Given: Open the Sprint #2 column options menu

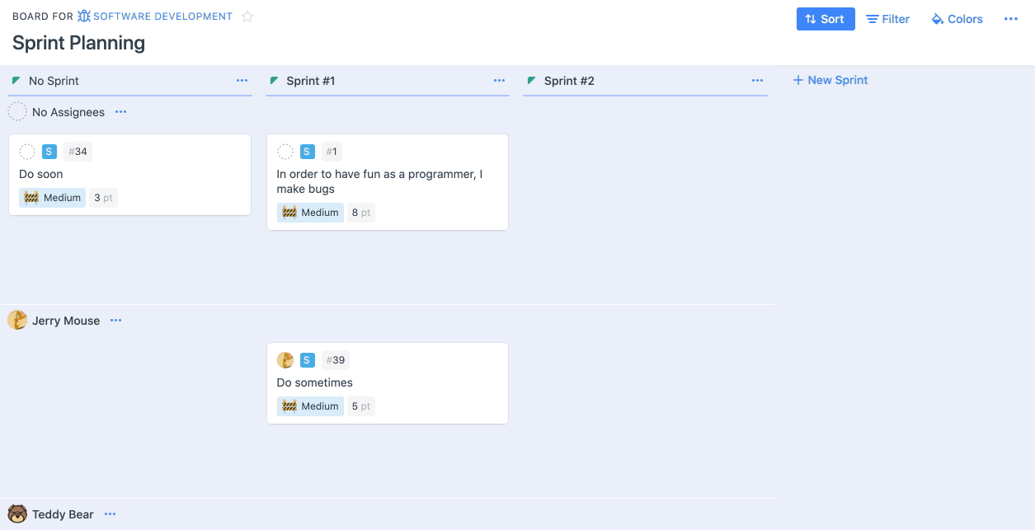Looking at the screenshot, I should tap(757, 80).
